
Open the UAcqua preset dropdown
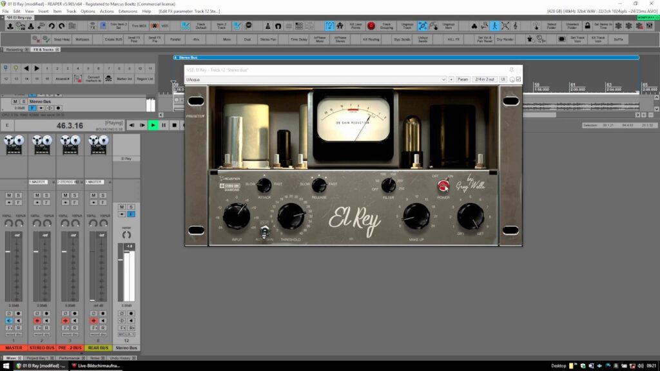[316, 79]
